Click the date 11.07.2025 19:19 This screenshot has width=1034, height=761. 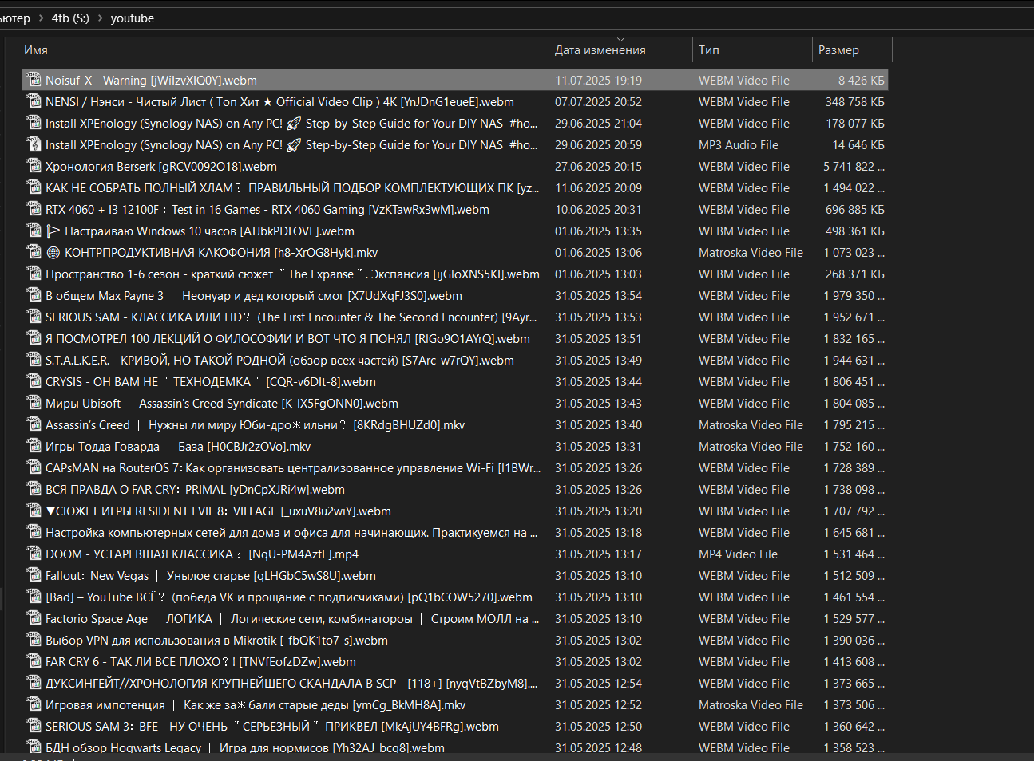[599, 80]
